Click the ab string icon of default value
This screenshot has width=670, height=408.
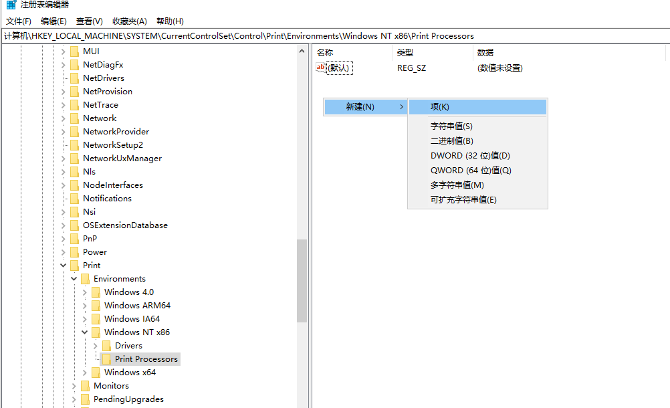pos(320,68)
